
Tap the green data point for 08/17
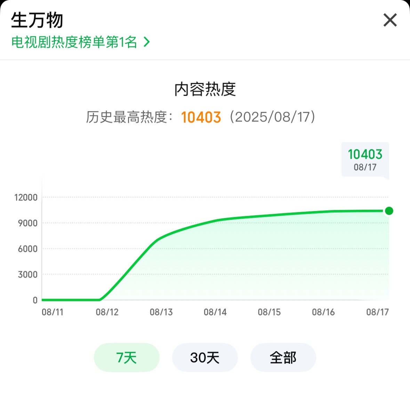(389, 211)
